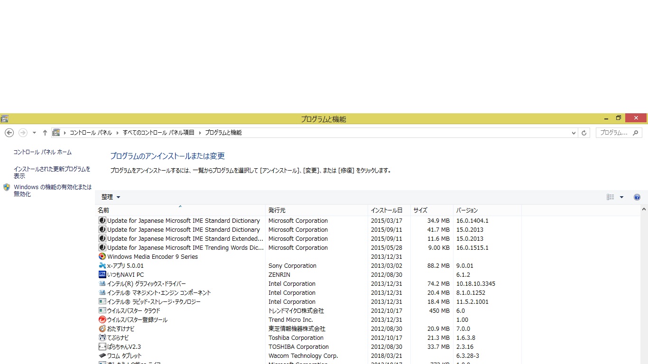Expand the view options dropdown arrow
The height and width of the screenshot is (364, 648).
tap(621, 197)
